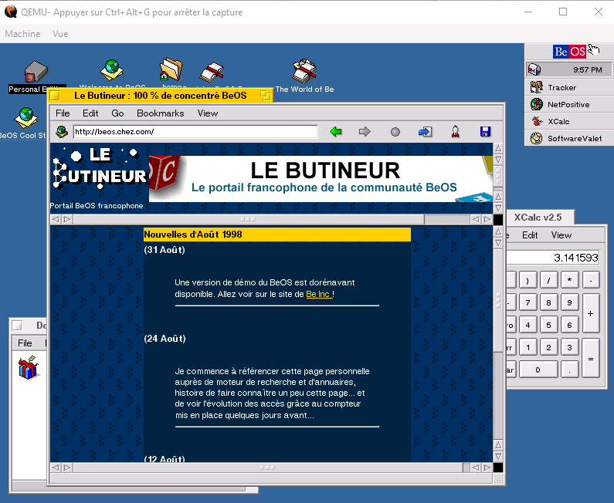Open the NetPositive File menu
This screenshot has height=503, width=614.
click(63, 113)
